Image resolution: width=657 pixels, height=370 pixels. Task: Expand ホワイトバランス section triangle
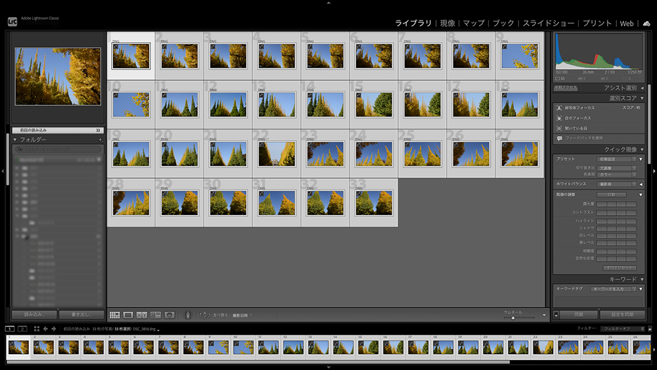pos(641,185)
